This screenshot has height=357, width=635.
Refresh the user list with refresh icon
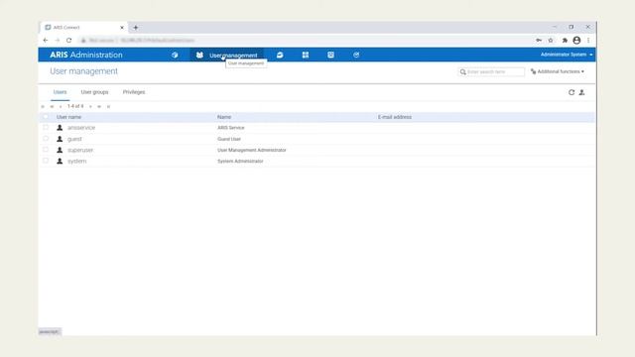[x=571, y=92]
